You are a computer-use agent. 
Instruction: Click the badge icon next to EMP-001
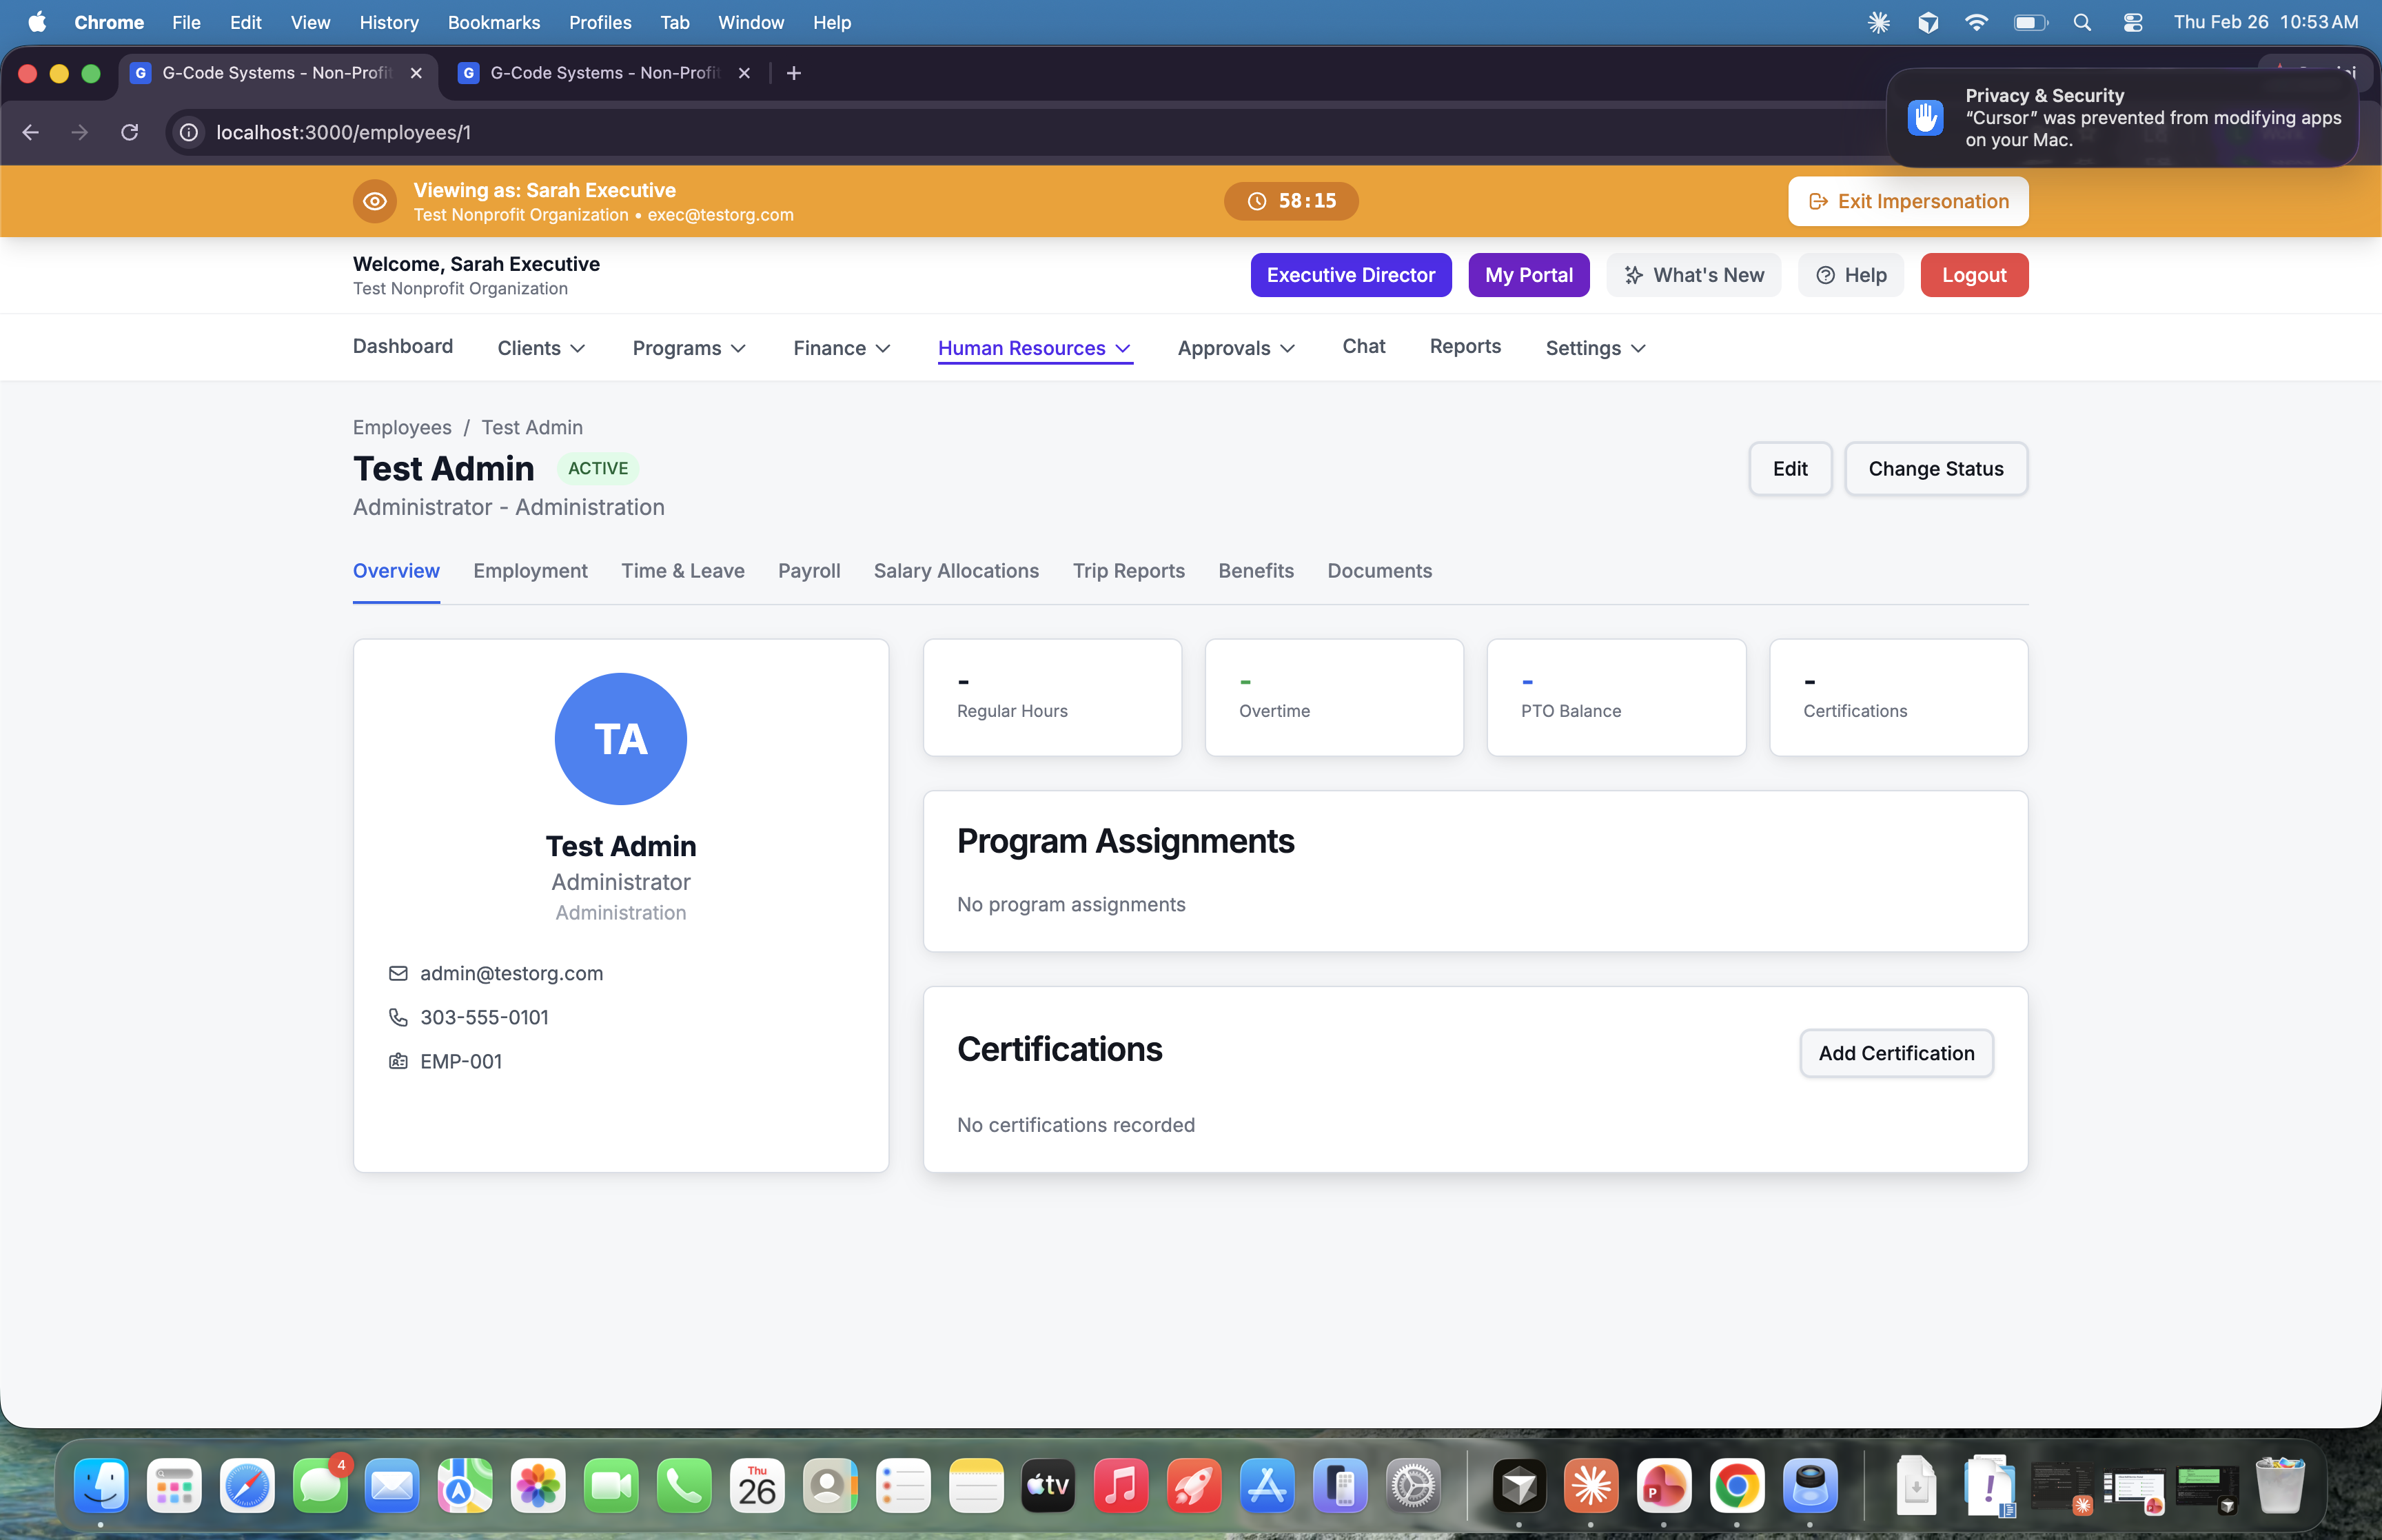[398, 1061]
